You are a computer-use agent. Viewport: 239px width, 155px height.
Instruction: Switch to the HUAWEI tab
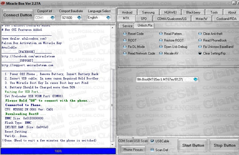point(170,12)
